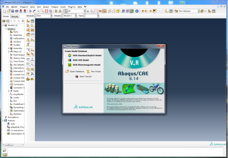
Task: Create database With Standard/Explicit Model
Action: coord(85,56)
